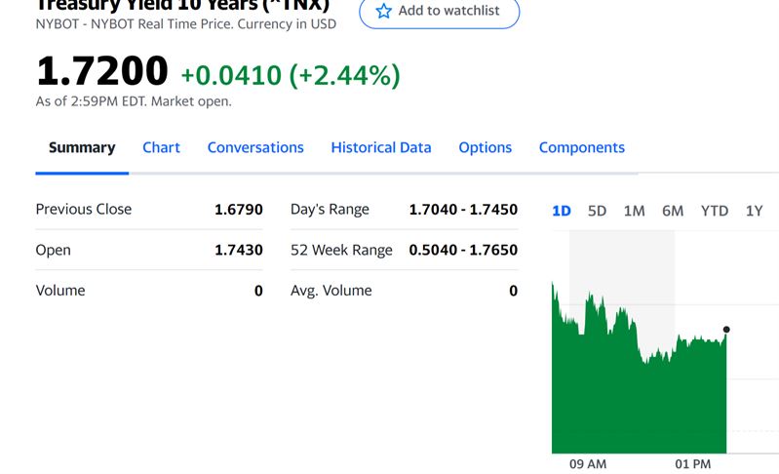Click the 1.7200 current price

[x=102, y=72]
